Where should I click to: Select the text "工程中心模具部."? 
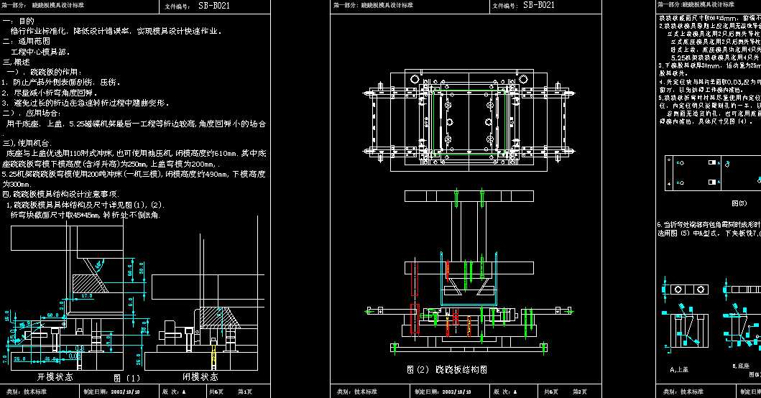pos(40,52)
